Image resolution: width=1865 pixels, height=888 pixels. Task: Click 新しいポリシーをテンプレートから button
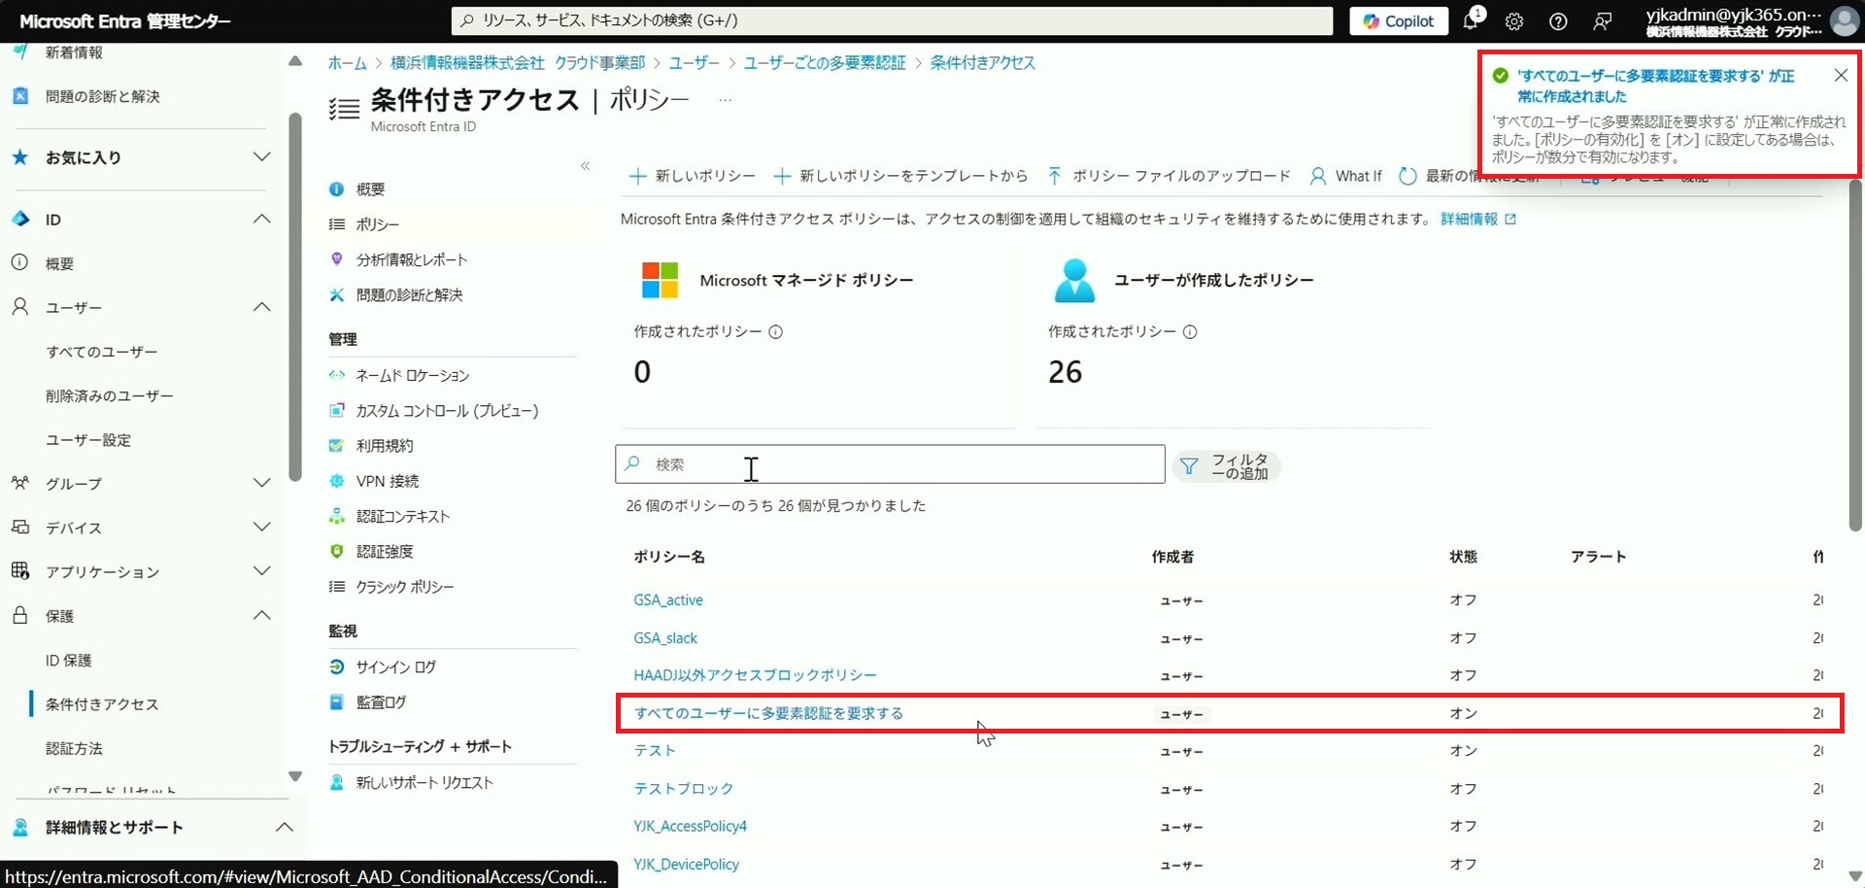point(900,176)
